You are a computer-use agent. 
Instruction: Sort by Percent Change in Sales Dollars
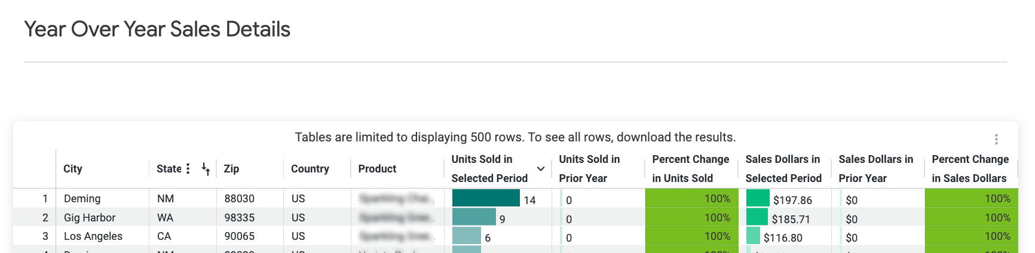(x=970, y=169)
